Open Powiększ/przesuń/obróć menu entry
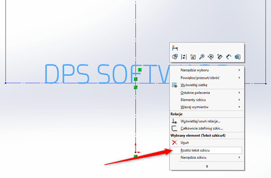Image resolution: width=271 pixels, height=178 pixels. 207,78
